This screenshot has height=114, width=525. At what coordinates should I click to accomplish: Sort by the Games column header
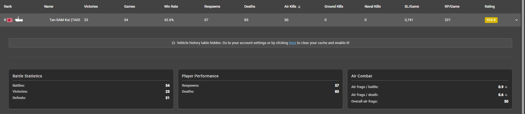tap(129, 7)
